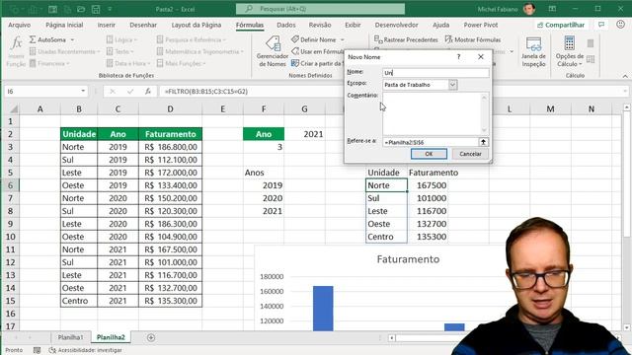The image size is (632, 355).
Task: Open Data e Hora functions dropdown
Action: (x=128, y=63)
